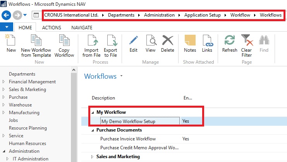Click Application Setup in breadcrumb
The image size is (287, 162).
[203, 15]
